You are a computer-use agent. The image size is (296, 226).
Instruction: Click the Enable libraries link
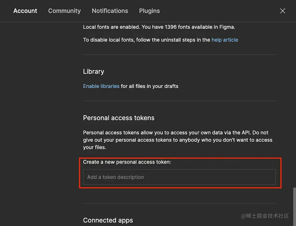(101, 86)
